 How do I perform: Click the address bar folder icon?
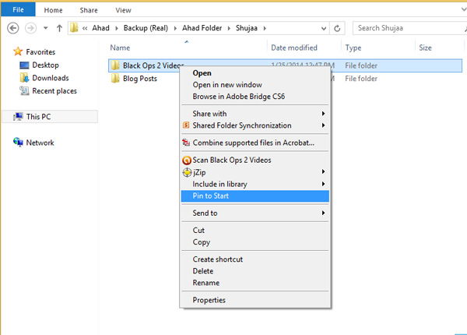[x=74, y=28]
